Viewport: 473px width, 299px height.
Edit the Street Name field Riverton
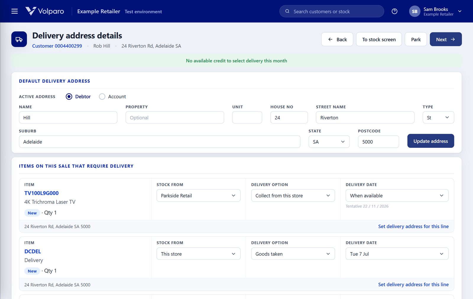[365, 118]
